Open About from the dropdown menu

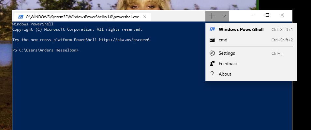coord(251,74)
